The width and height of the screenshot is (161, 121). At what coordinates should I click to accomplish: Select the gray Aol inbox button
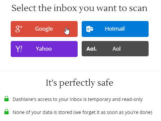(x=115, y=49)
